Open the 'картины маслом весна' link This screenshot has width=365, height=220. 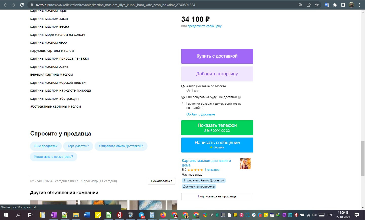50,26
